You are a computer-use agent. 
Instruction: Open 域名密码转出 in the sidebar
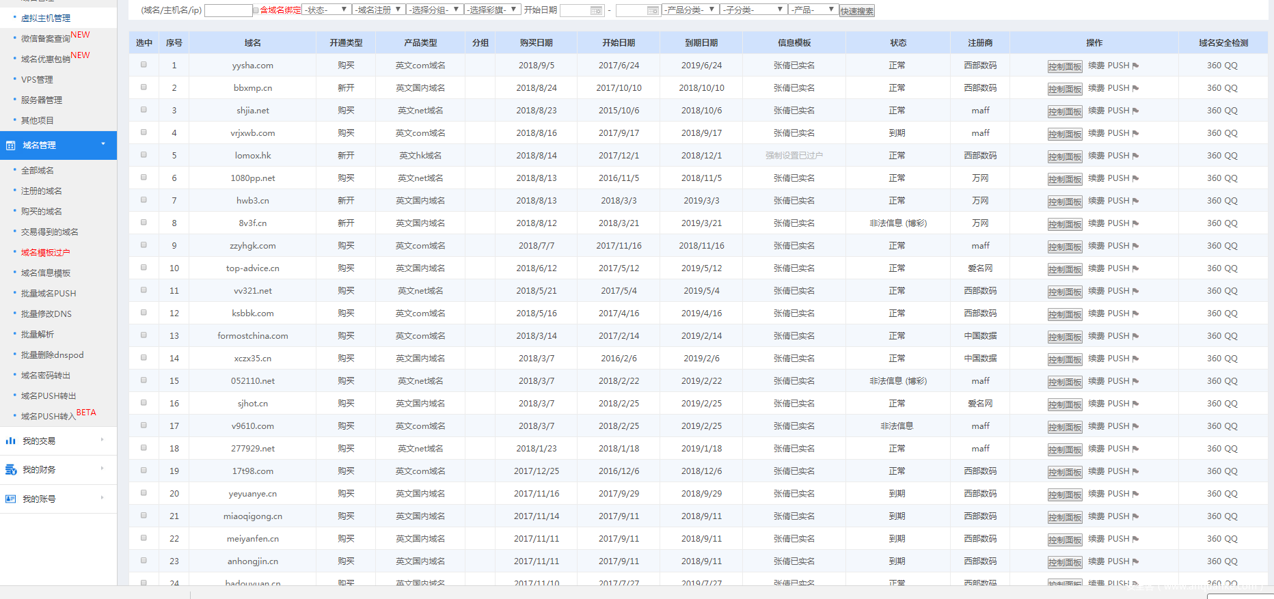coord(46,376)
